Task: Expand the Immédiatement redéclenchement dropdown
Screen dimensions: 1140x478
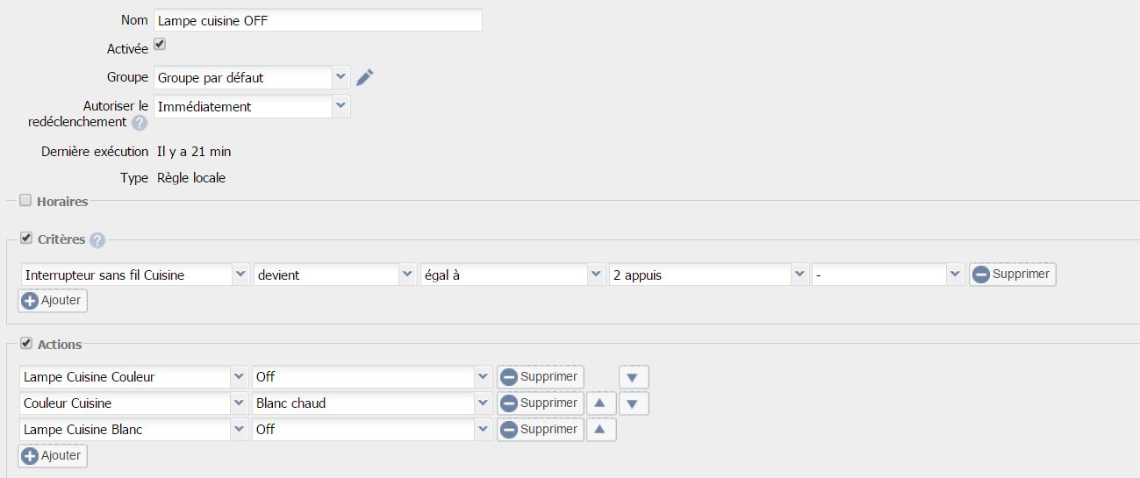Action: pyautogui.click(x=252, y=106)
